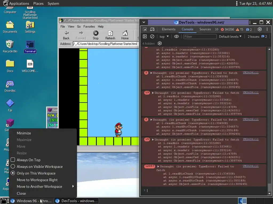Expand the first error counted 2

coord(151,73)
